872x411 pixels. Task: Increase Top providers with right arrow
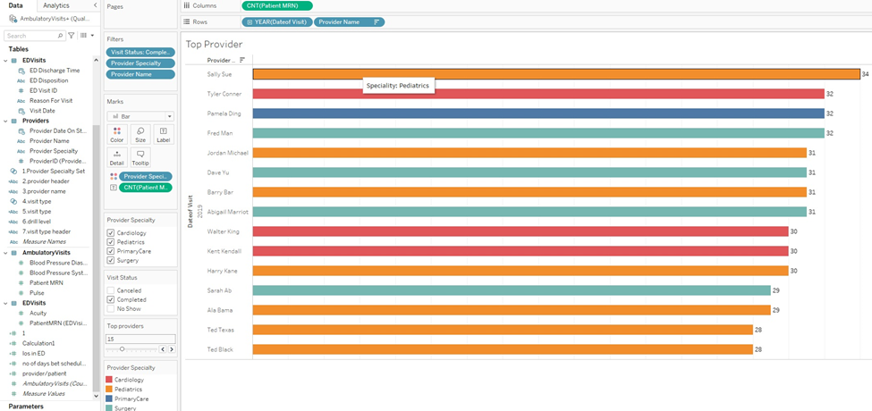pyautogui.click(x=172, y=349)
